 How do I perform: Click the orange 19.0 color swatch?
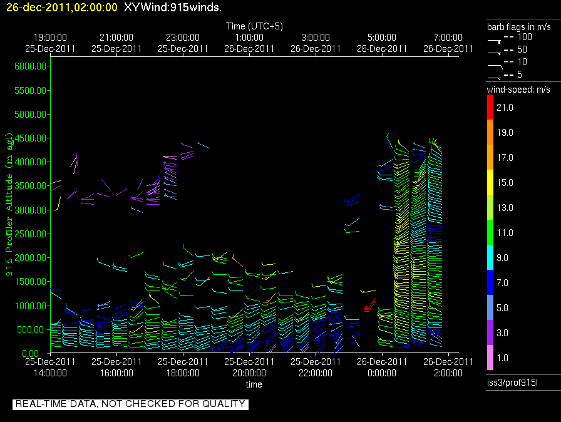pos(490,132)
